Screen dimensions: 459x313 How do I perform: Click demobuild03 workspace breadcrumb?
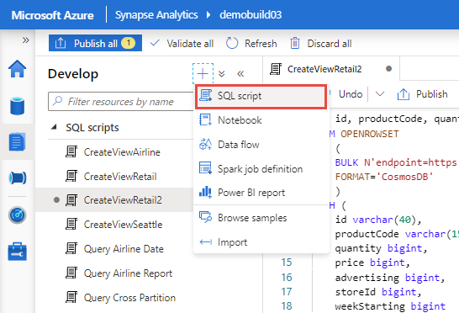tap(251, 15)
